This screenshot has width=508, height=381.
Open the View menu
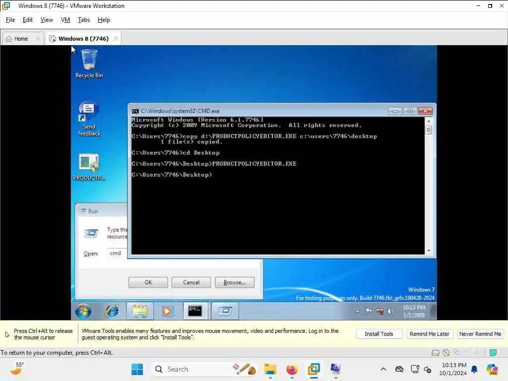click(x=47, y=20)
